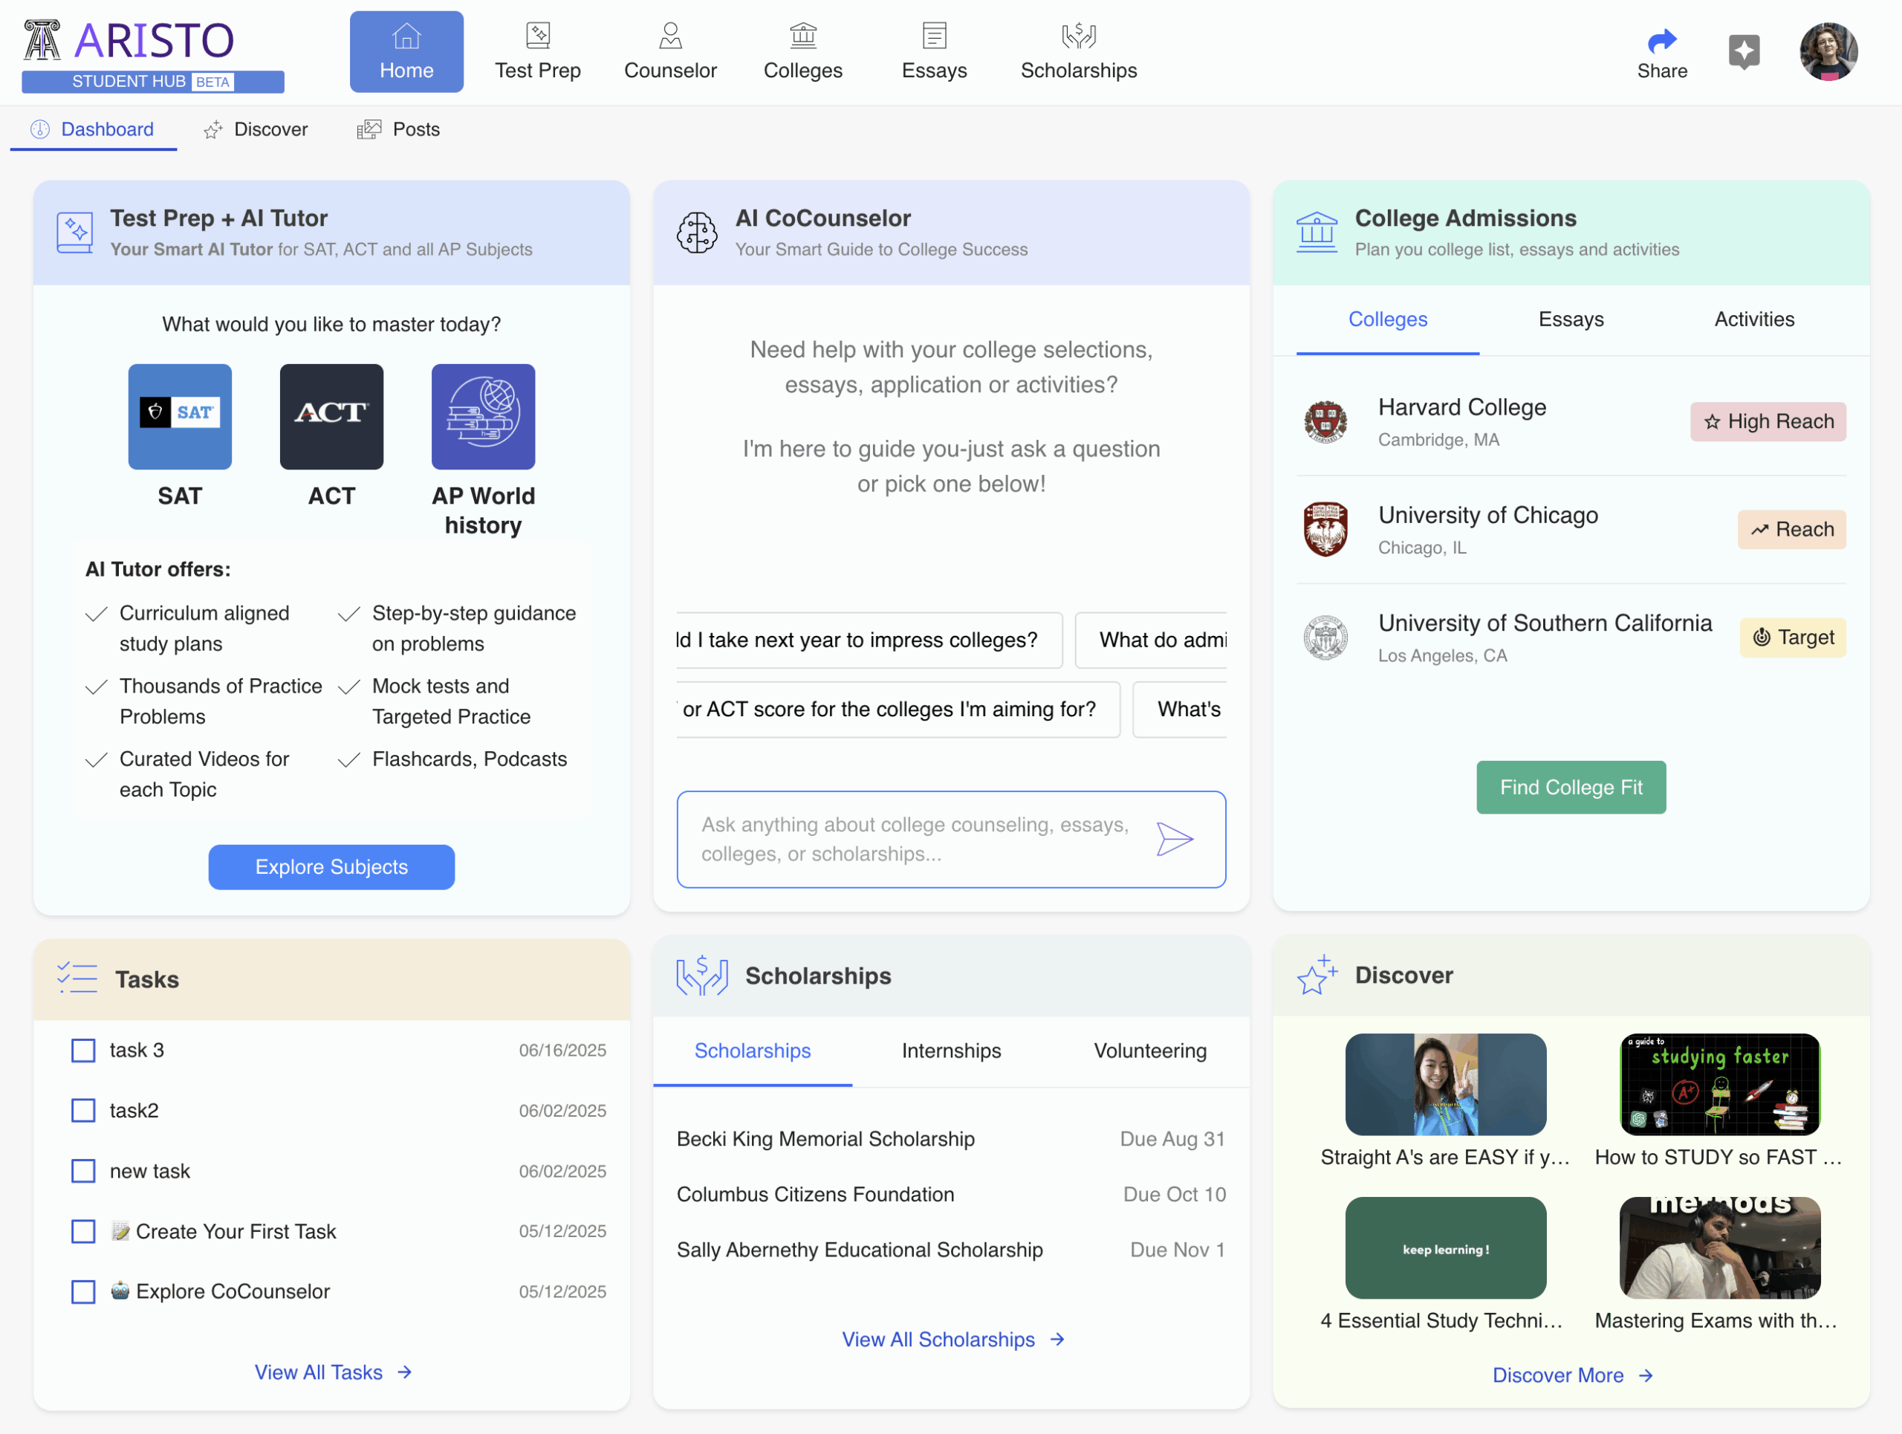The image size is (1902, 1434).
Task: Check the 'task 3' checkbox
Action: tap(83, 1051)
